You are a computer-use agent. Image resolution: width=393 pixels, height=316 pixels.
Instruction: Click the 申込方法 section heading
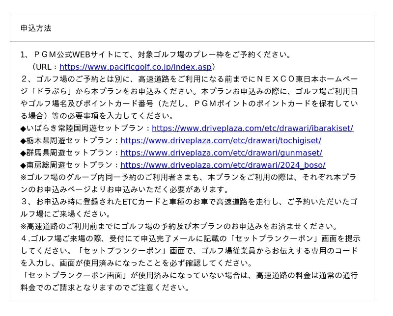coord(36,28)
